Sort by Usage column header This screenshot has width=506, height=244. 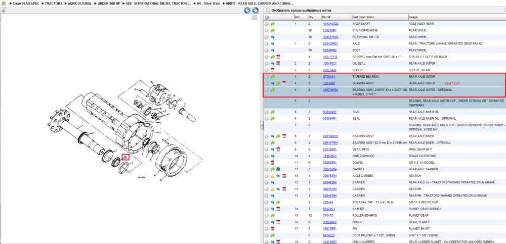click(456, 17)
